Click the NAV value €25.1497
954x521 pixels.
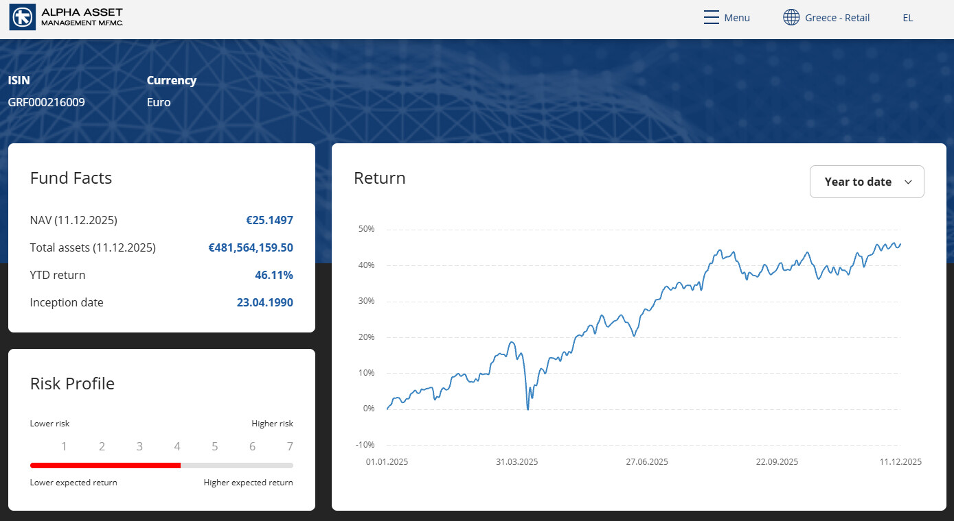[269, 220]
